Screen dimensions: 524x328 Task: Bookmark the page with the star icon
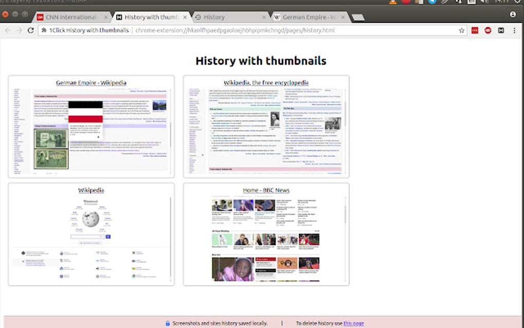tap(461, 30)
